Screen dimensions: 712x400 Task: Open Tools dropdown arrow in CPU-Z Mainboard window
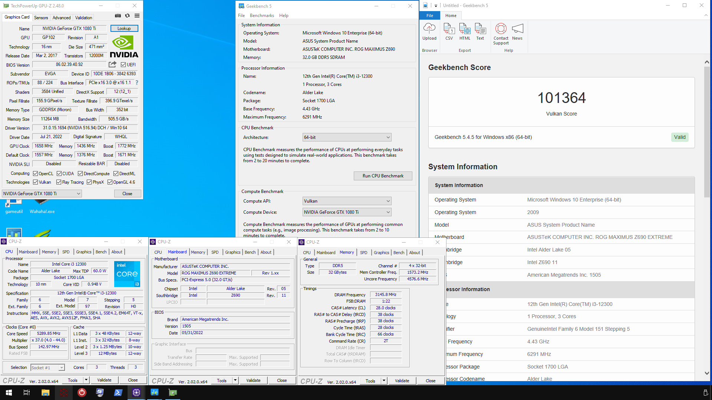pyautogui.click(x=235, y=380)
